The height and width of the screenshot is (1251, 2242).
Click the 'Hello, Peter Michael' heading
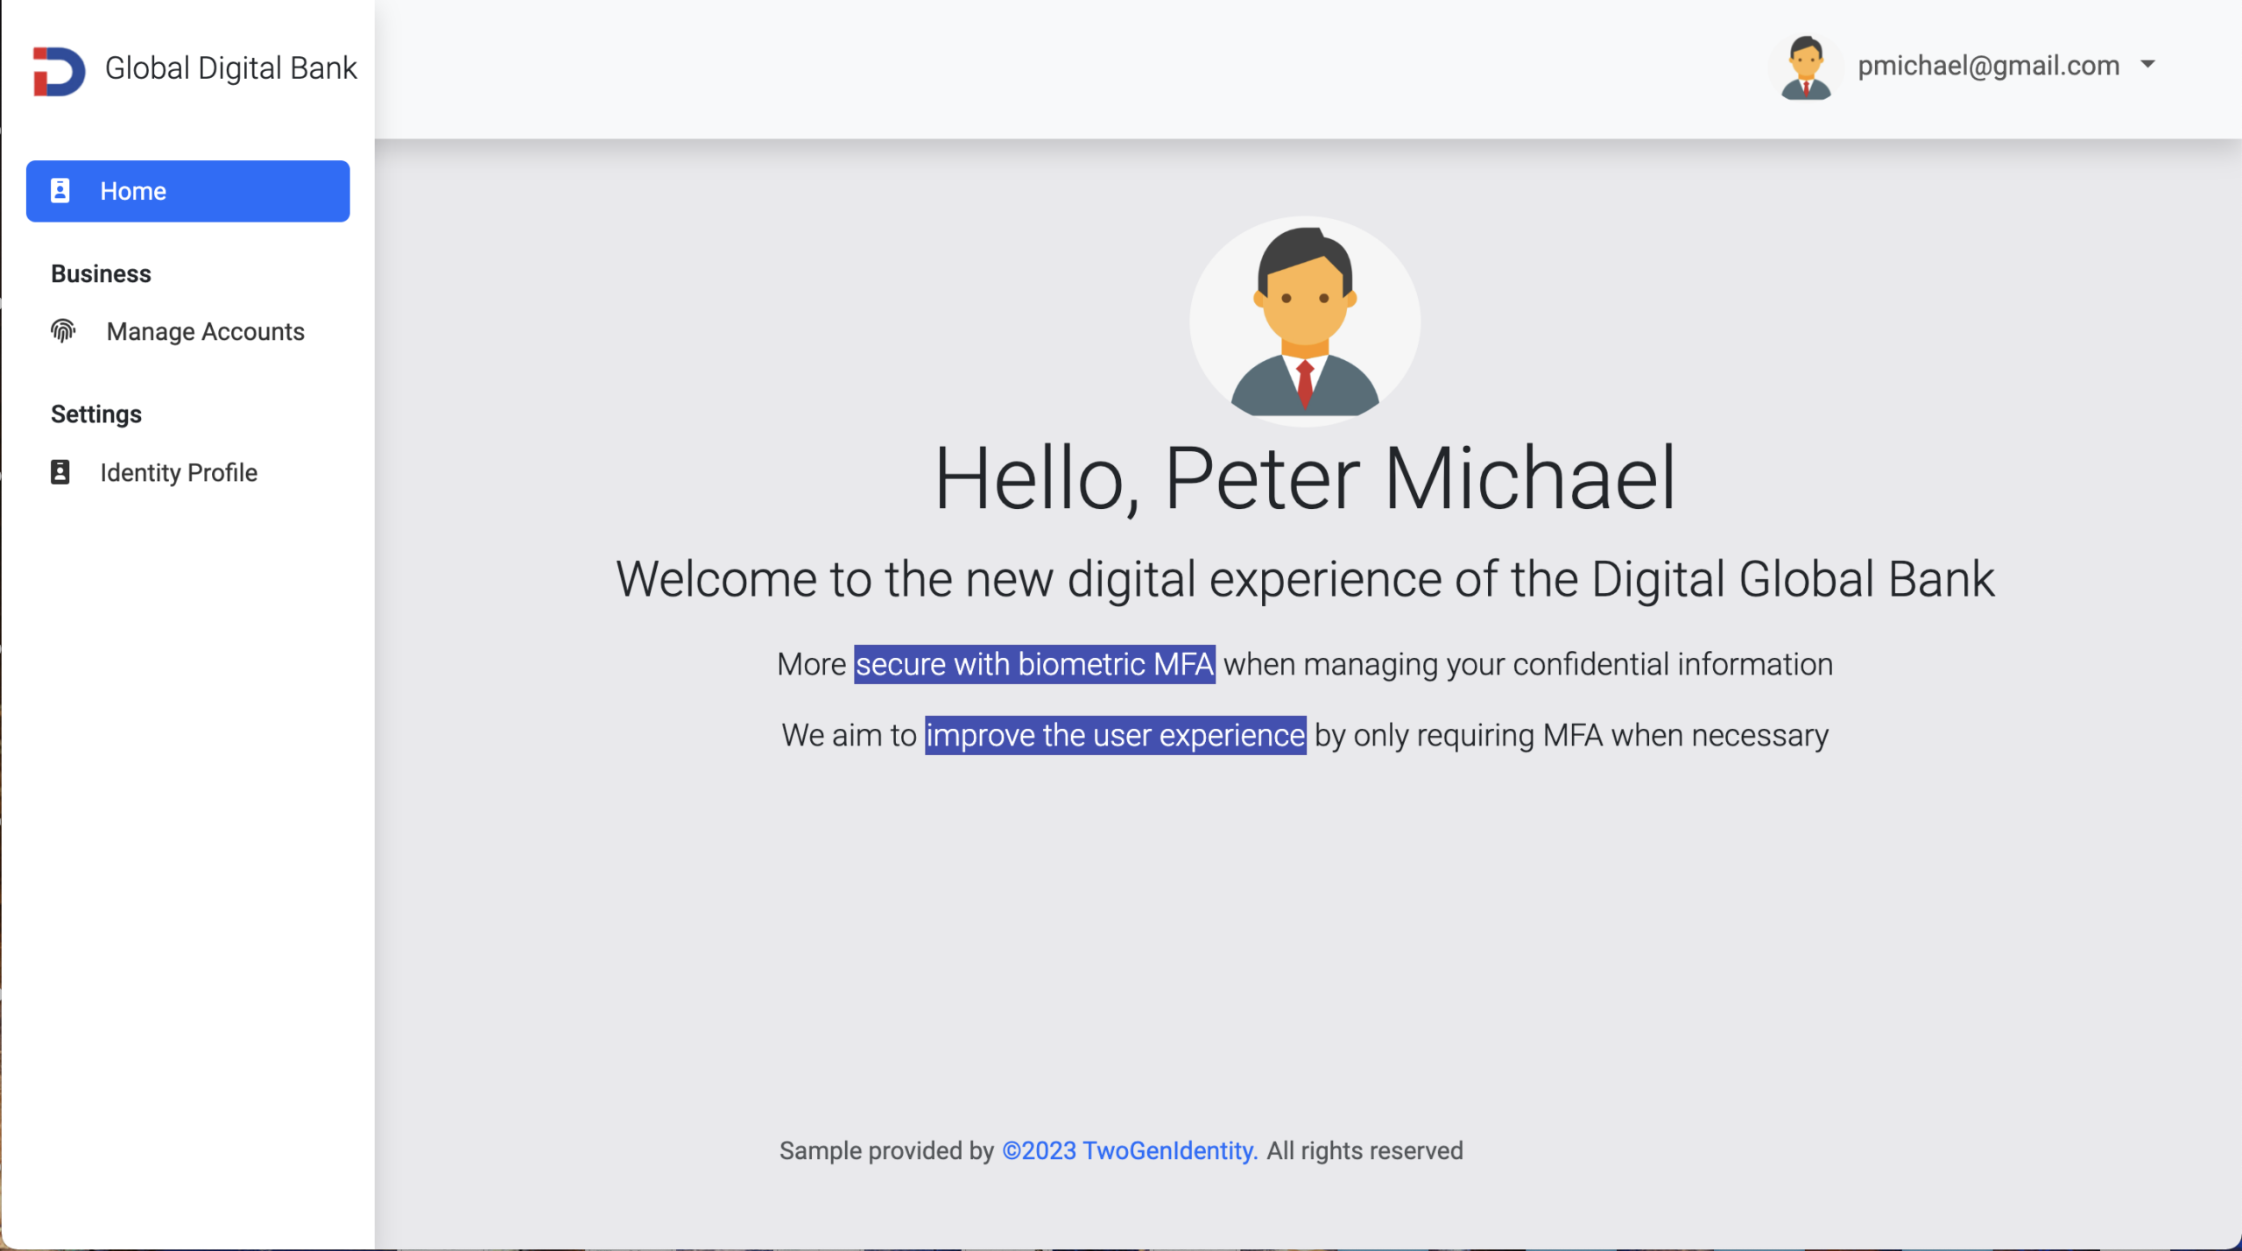[x=1304, y=478]
